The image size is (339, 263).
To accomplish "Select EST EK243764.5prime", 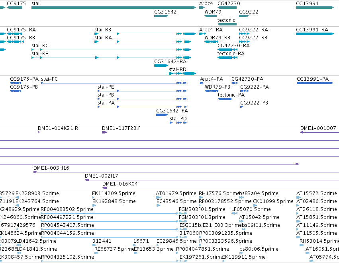I will [37, 201].
